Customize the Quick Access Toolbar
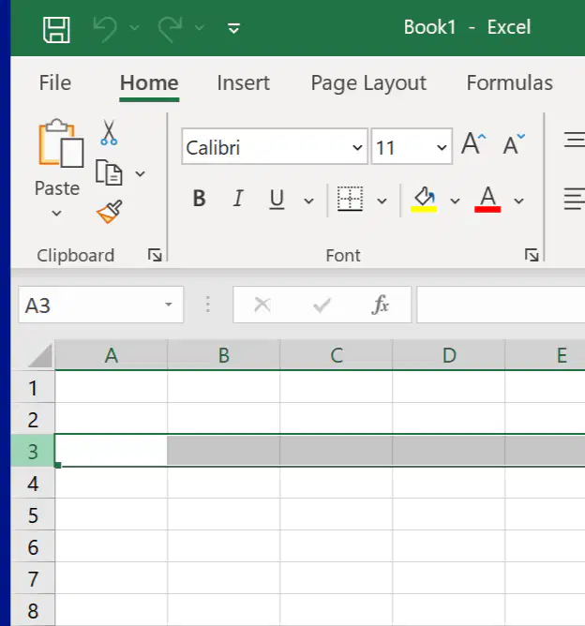Viewport: 585px width, 626px height. 233,28
